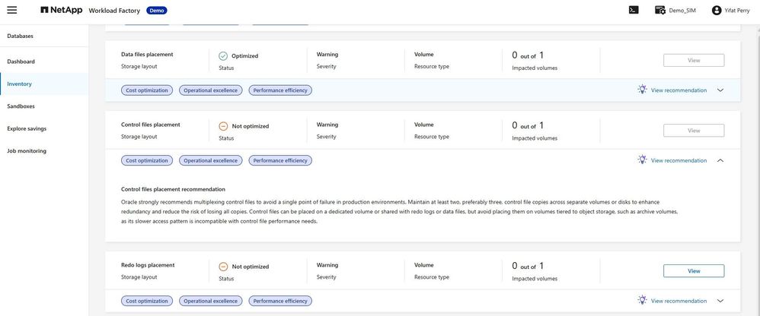Click lightbulb icon in Redo logs placement row
This screenshot has width=760, height=316.
(643, 301)
